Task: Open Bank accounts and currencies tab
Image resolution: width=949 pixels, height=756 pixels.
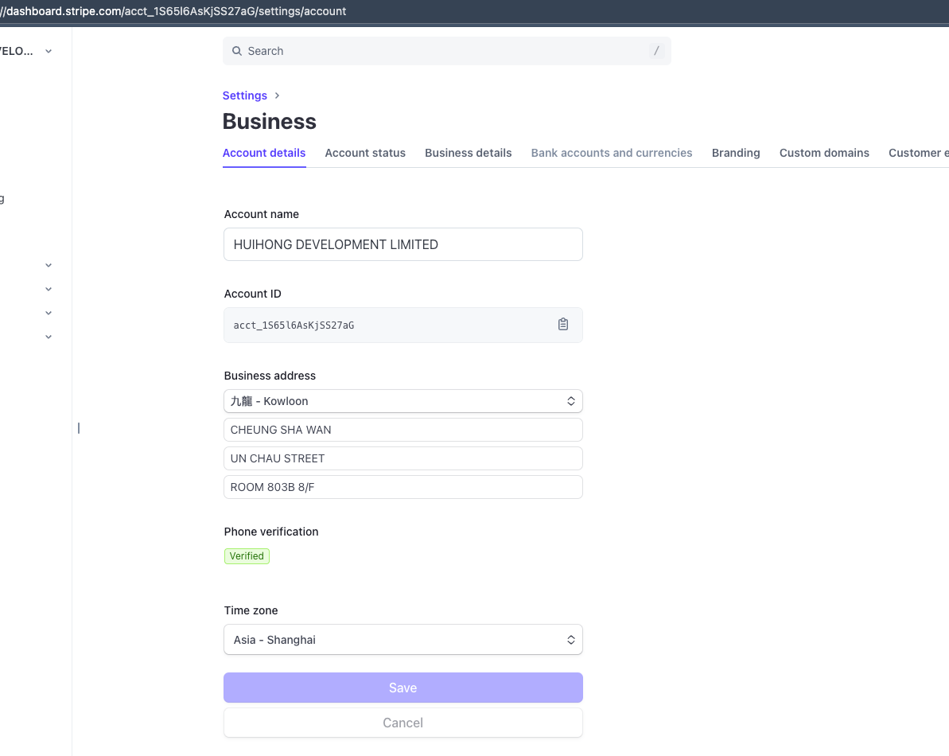Action: point(611,153)
